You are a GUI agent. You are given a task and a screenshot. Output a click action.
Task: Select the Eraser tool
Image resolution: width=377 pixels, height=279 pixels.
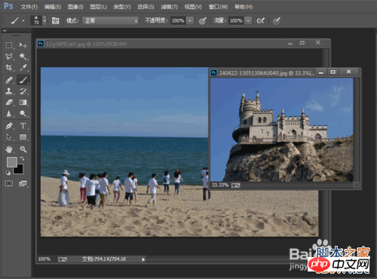pyautogui.click(x=9, y=102)
